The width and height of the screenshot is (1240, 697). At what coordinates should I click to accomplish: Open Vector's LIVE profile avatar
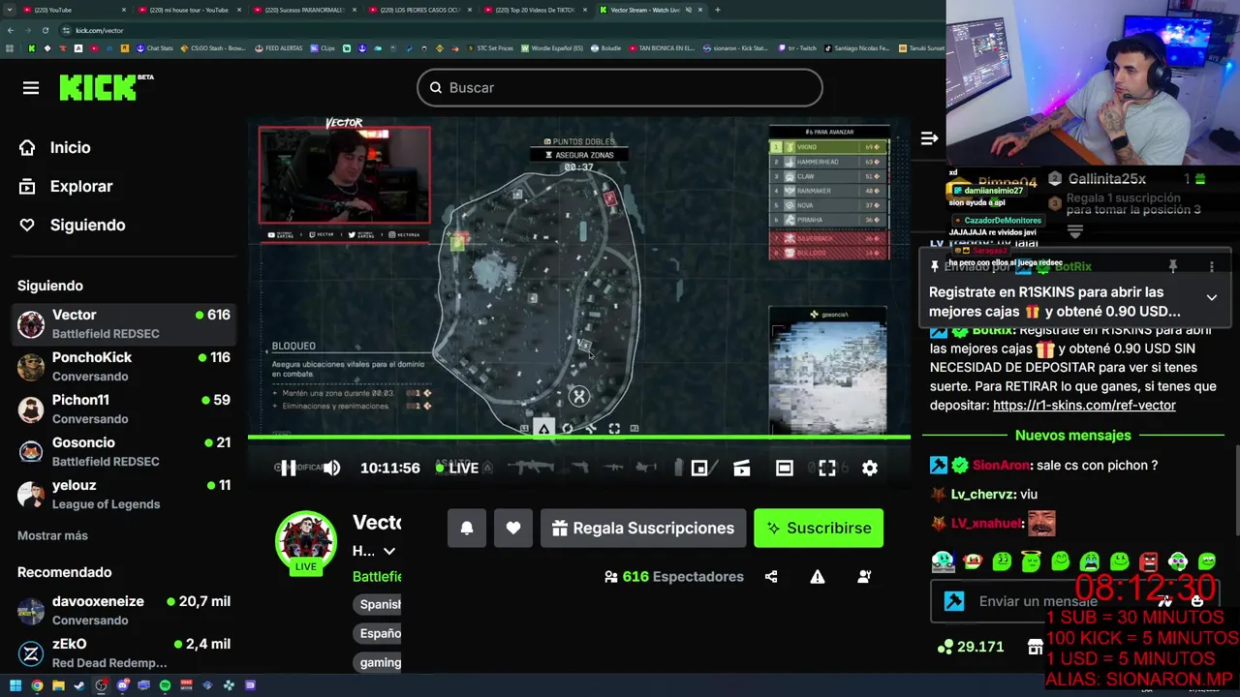pyautogui.click(x=306, y=542)
